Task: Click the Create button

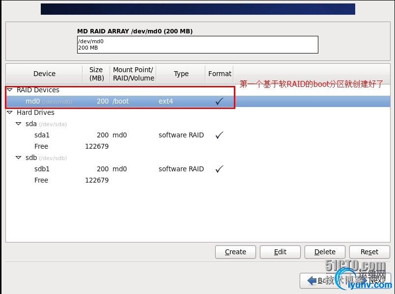Action: coord(235,252)
